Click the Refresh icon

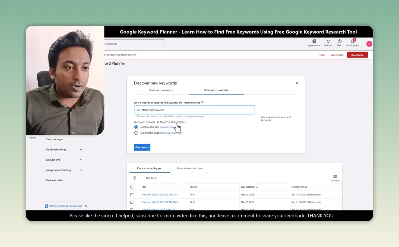pos(328,41)
